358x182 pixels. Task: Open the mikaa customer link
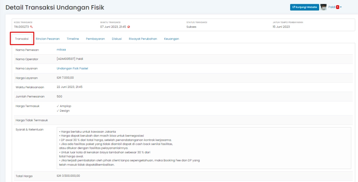(x=61, y=50)
